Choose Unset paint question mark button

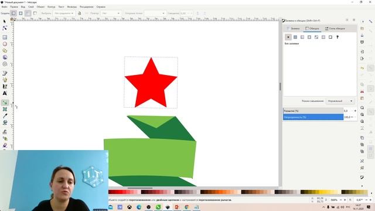coord(337,37)
